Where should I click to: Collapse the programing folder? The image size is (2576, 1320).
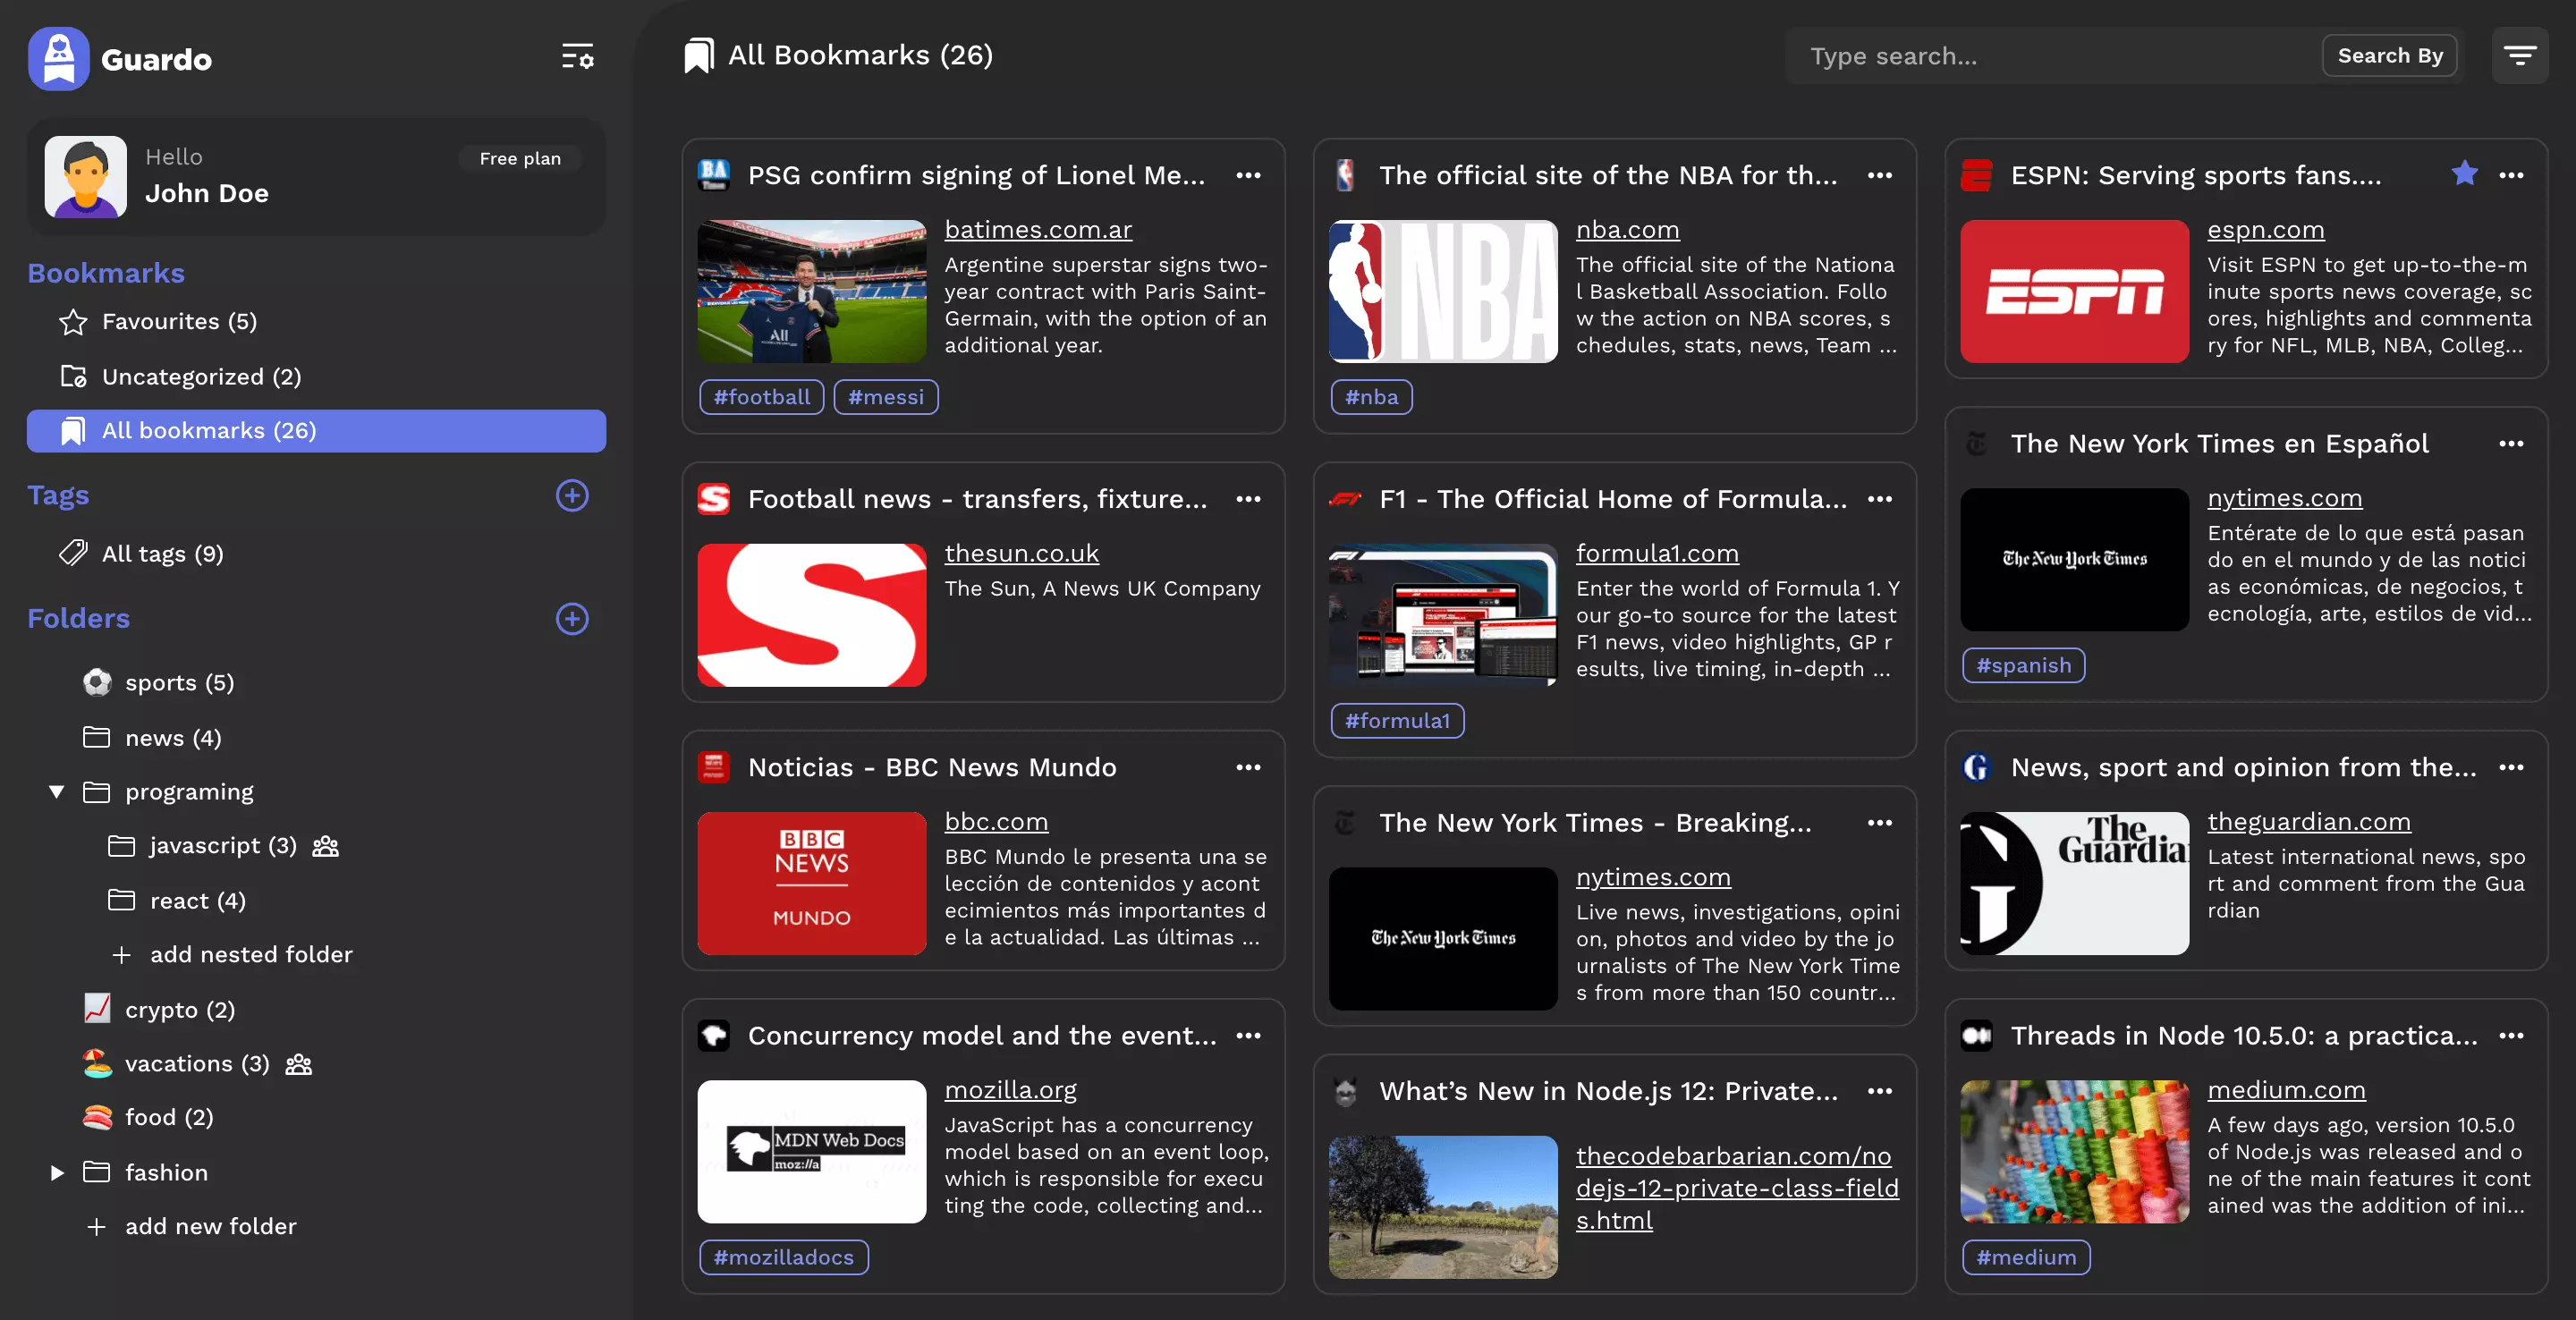coord(57,791)
